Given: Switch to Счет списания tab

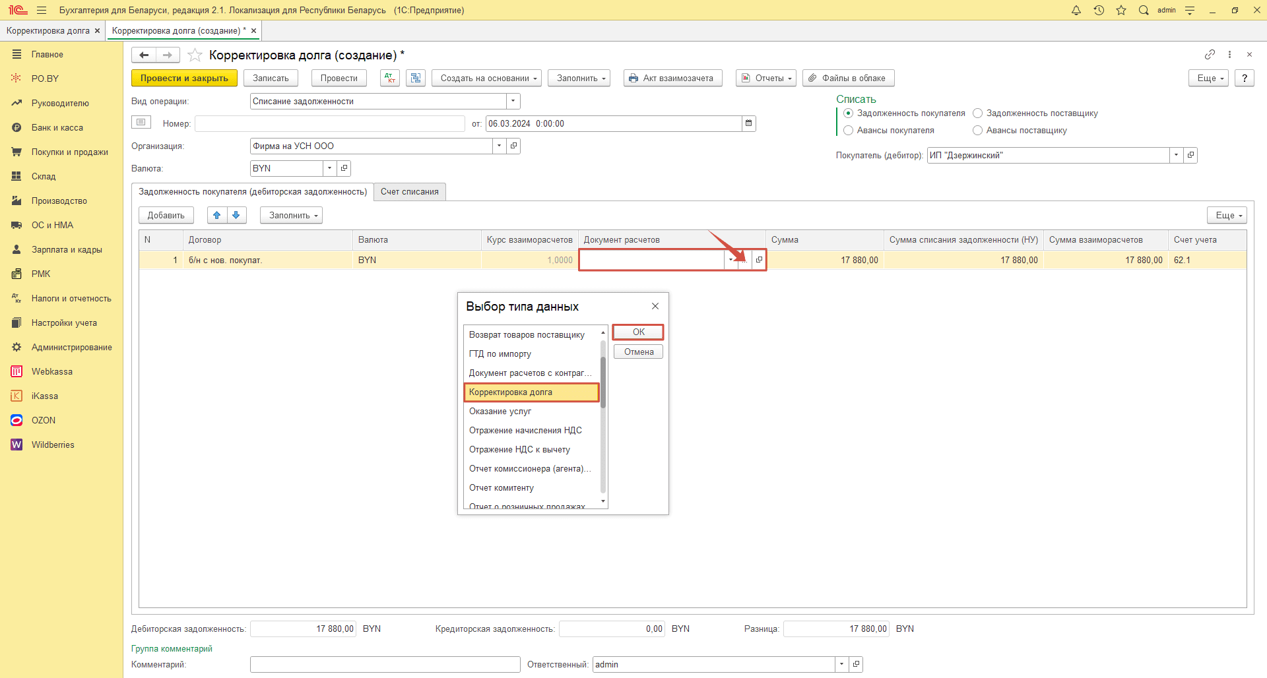Looking at the screenshot, I should pos(410,192).
